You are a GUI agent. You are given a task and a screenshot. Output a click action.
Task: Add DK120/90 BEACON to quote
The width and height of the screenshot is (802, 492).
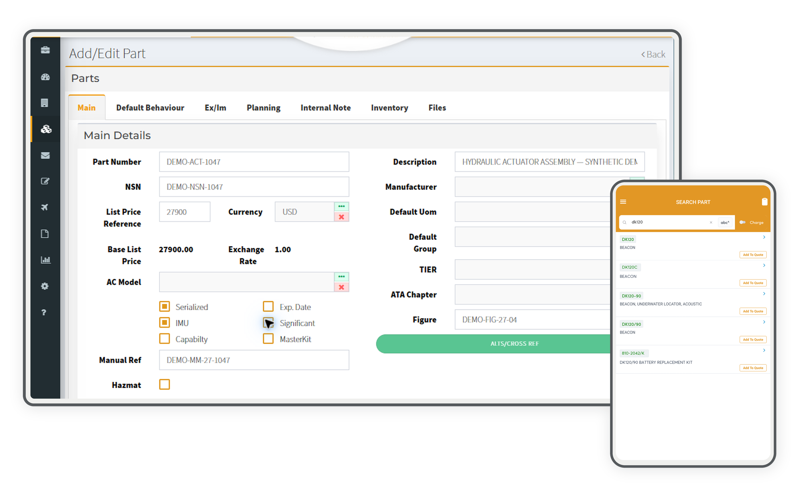(x=753, y=340)
